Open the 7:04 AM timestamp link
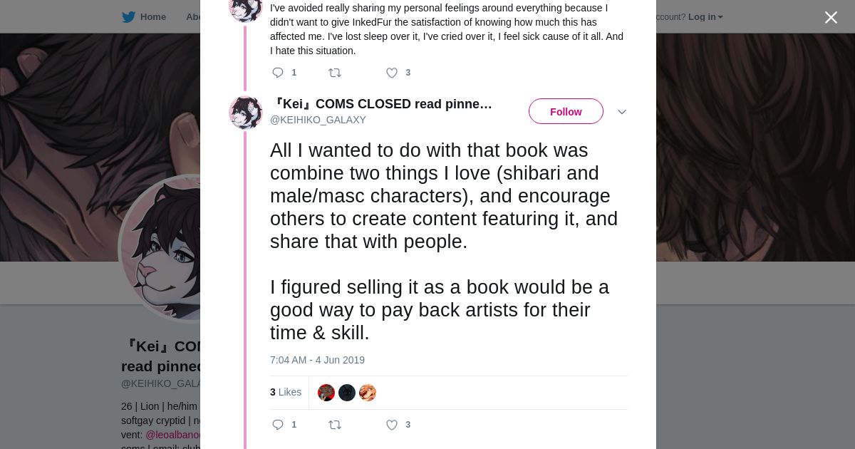 [x=317, y=360]
